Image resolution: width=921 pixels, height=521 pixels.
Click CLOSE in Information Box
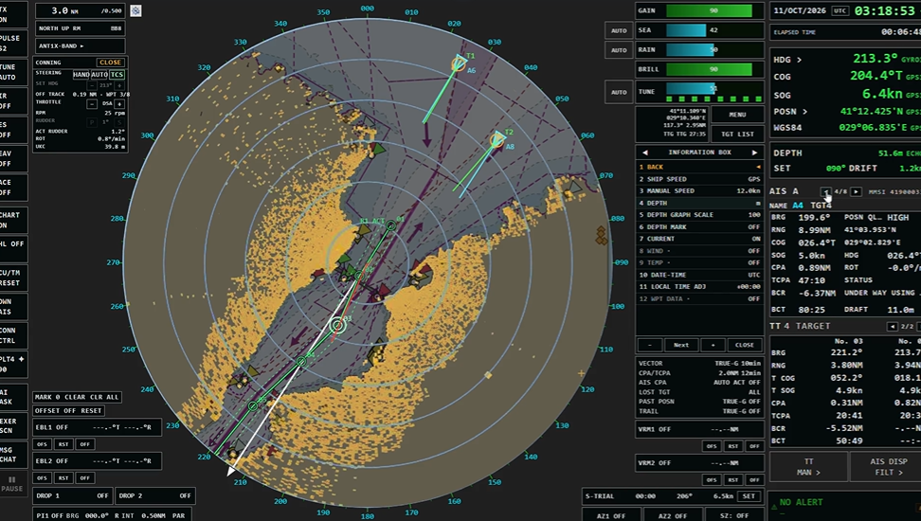coord(744,345)
